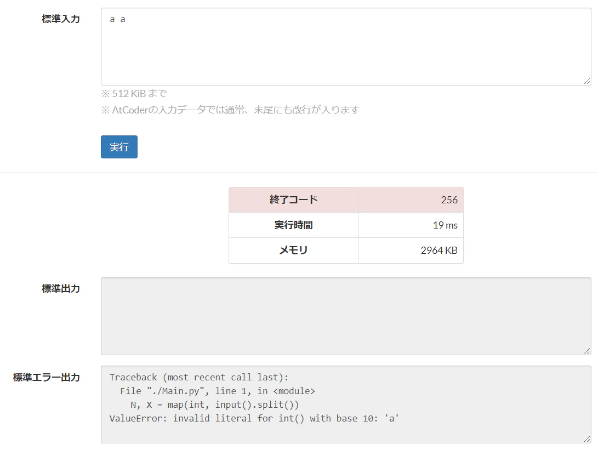The image size is (598, 450).
Task: Click the 実行時間 row header
Action: pos(293,225)
